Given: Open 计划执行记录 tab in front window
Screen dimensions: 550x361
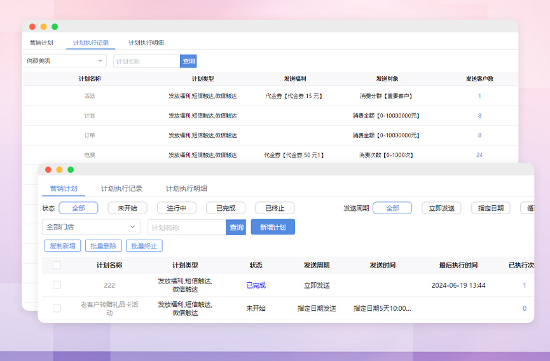Looking at the screenshot, I should (121, 189).
